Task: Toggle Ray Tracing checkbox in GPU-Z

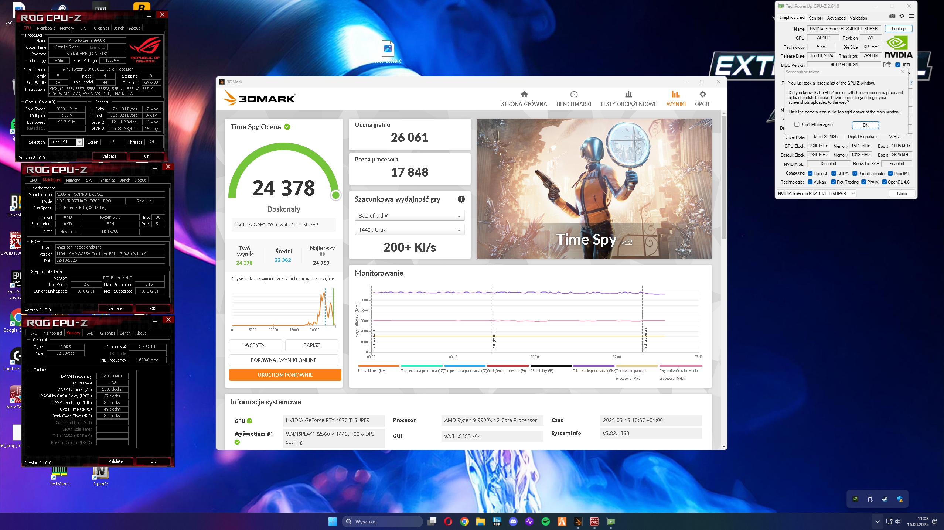Action: tap(833, 182)
